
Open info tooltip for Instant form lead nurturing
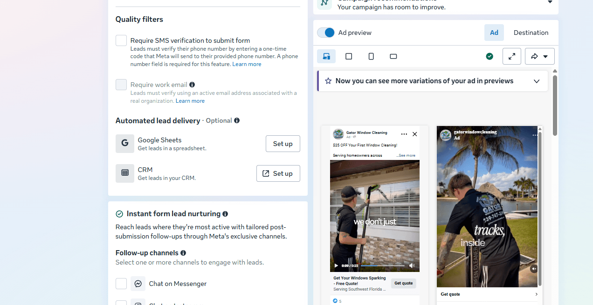pos(225,214)
